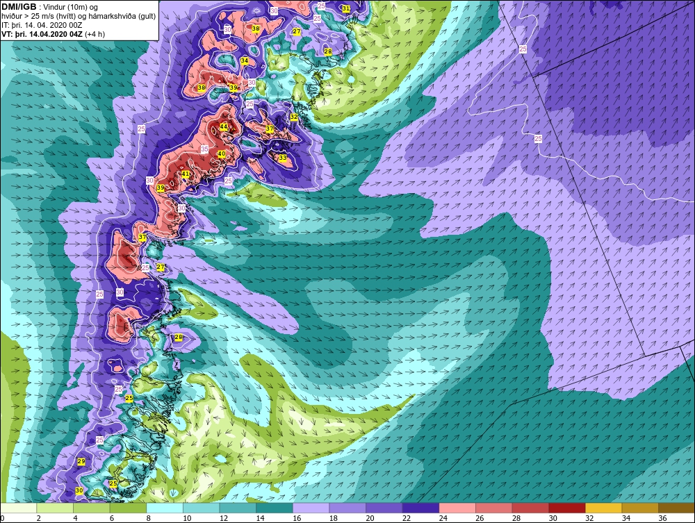Pick the legend swatch right of 36
This screenshot has width=695, height=523.
(676, 508)
